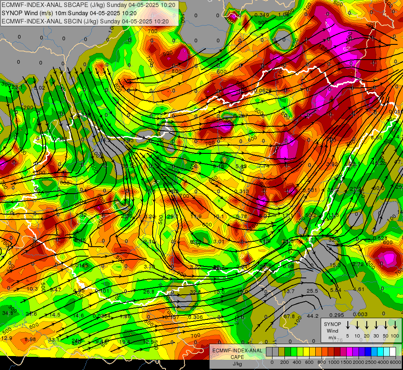Screen dimensions: 403x370
Task: Click the 'SYNOP Wind m/s' legend label
Action: 332,331
